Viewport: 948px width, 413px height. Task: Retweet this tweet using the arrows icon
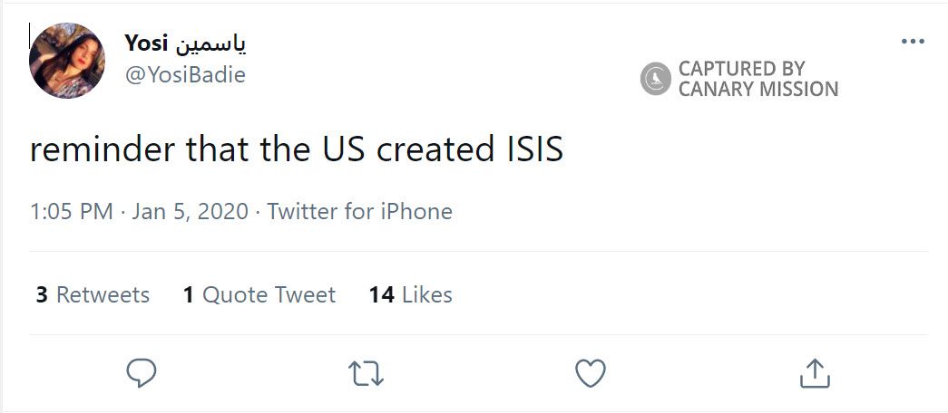[x=366, y=372]
